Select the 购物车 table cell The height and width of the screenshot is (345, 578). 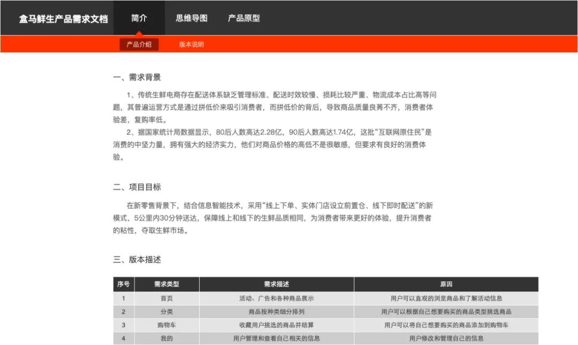click(166, 325)
